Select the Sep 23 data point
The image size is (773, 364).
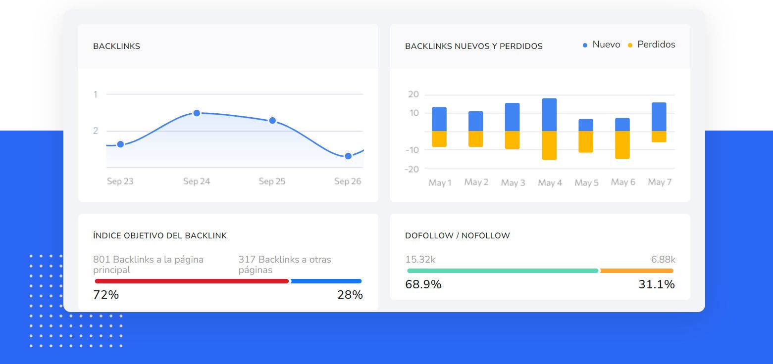[120, 144]
